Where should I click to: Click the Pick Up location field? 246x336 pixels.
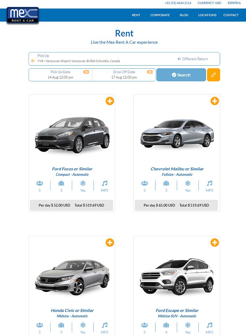124,59
